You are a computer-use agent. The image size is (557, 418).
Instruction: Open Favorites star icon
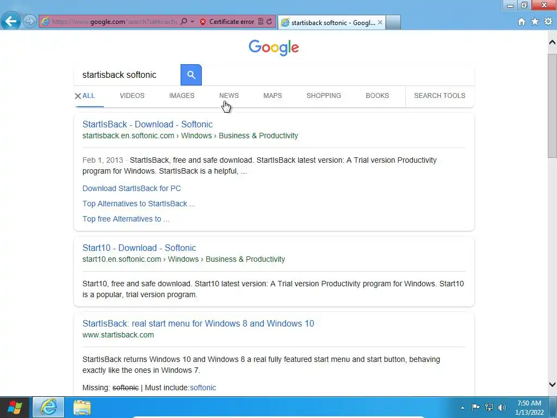point(535,22)
